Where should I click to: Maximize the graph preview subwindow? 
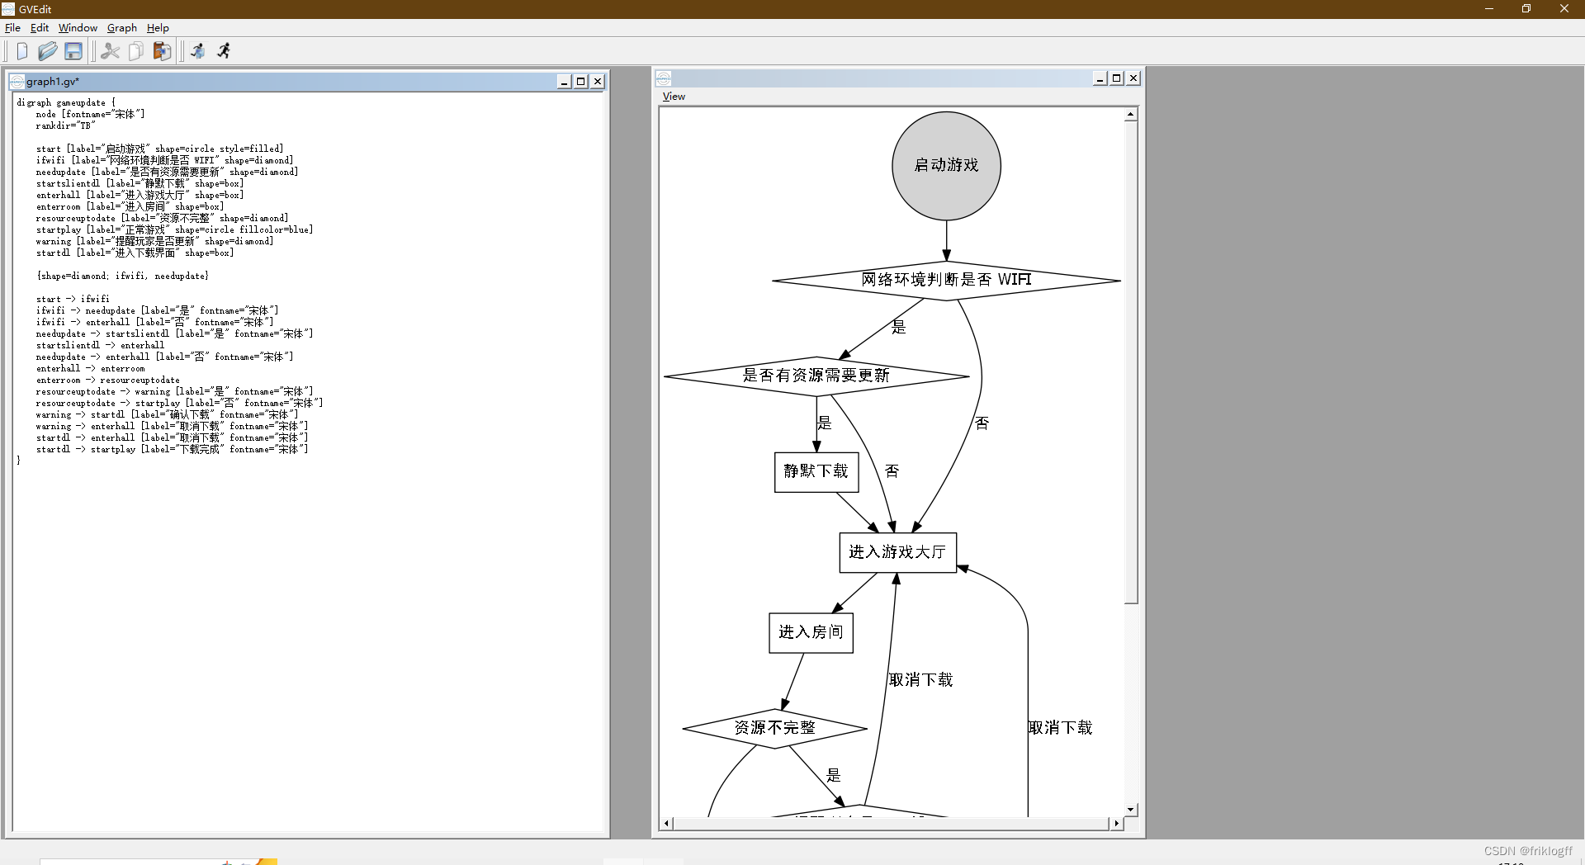click(x=1117, y=78)
